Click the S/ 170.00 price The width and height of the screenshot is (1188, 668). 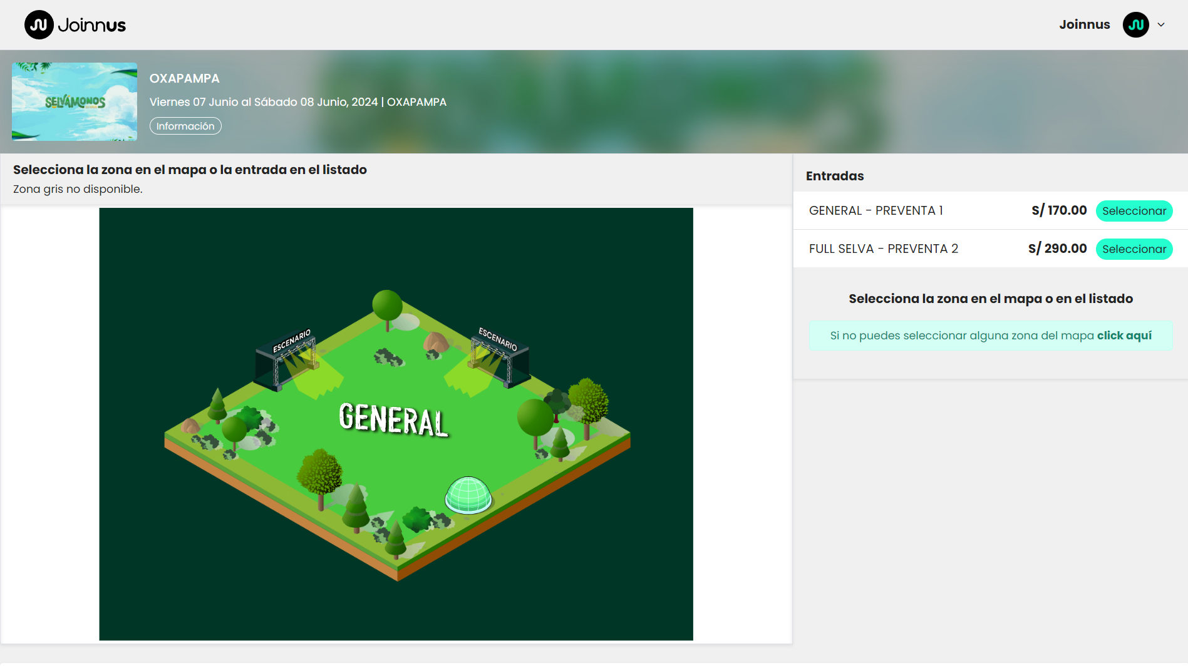pyautogui.click(x=1059, y=211)
